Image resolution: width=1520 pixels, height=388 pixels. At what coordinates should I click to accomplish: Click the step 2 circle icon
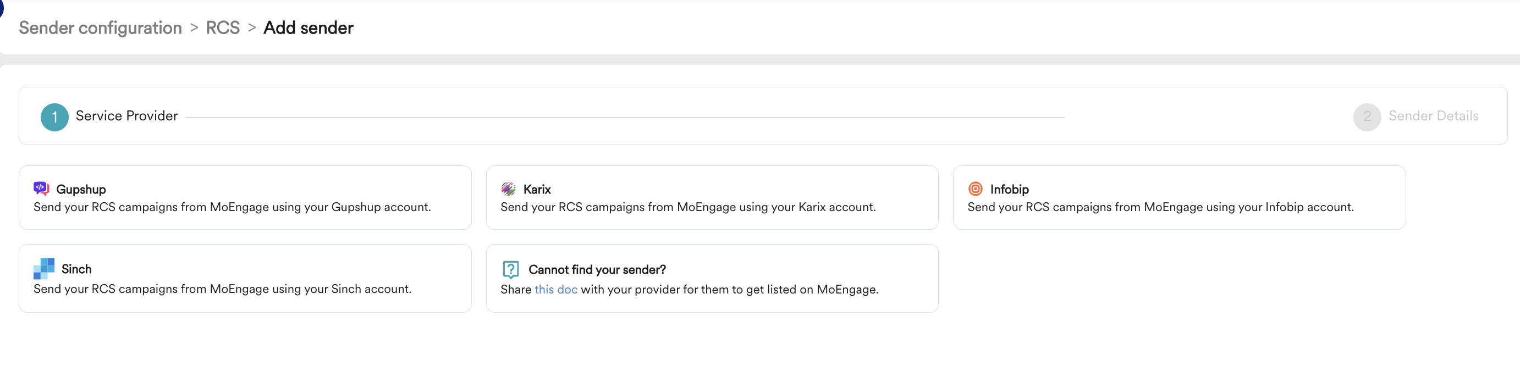point(1367,117)
